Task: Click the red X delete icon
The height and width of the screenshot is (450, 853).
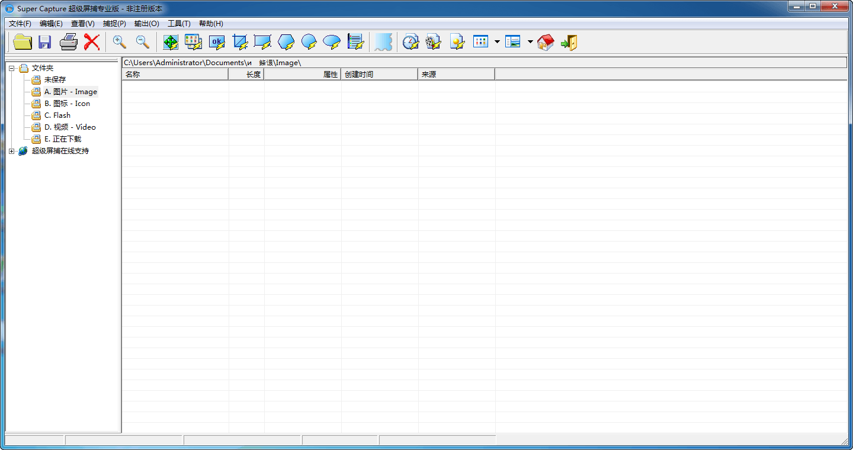Action: (x=91, y=42)
